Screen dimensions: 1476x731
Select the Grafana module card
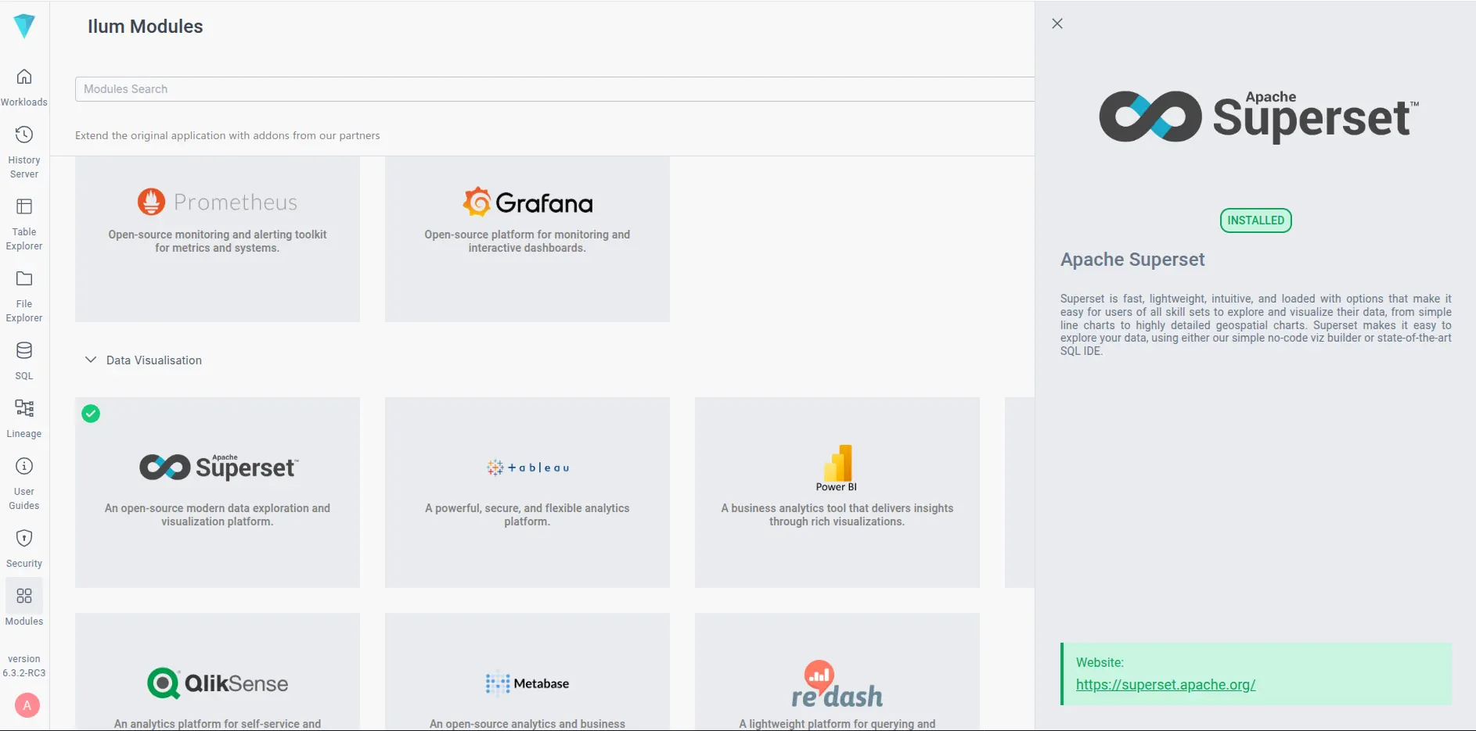tap(527, 239)
